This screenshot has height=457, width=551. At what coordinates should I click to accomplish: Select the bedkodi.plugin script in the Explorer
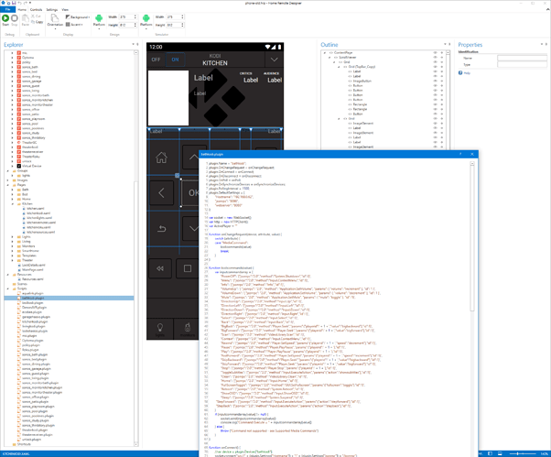(x=32, y=302)
